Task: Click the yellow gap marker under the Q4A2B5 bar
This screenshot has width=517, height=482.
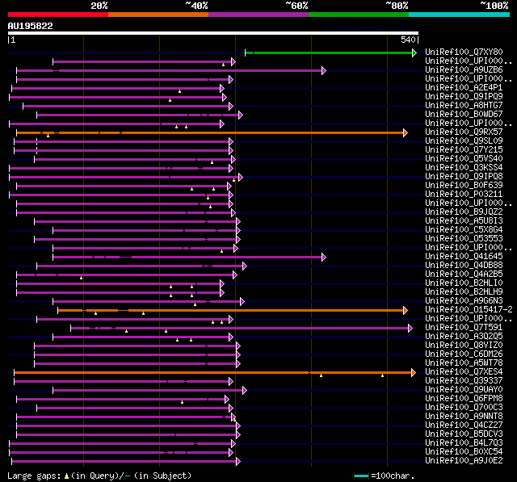Action: coord(81,278)
